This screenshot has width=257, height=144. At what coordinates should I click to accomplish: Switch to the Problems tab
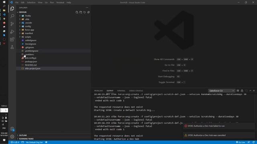pos(98,91)
